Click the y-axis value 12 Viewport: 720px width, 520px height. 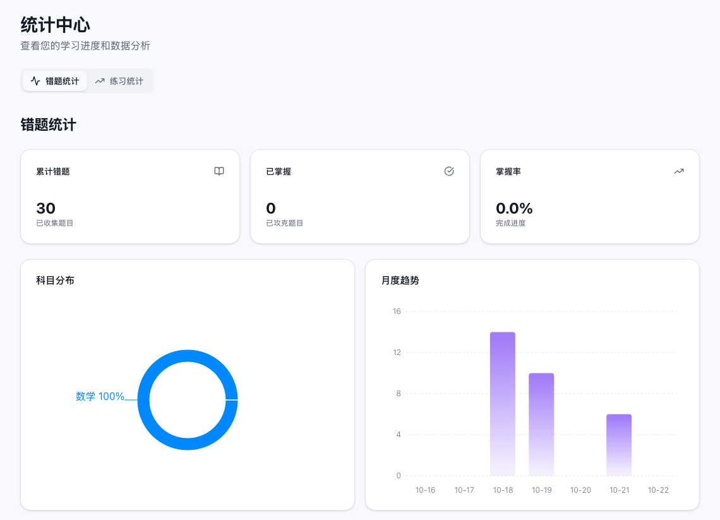(397, 353)
